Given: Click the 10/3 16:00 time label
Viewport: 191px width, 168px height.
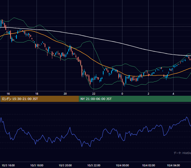Looking at the screenshot, I should (x=8, y=165).
